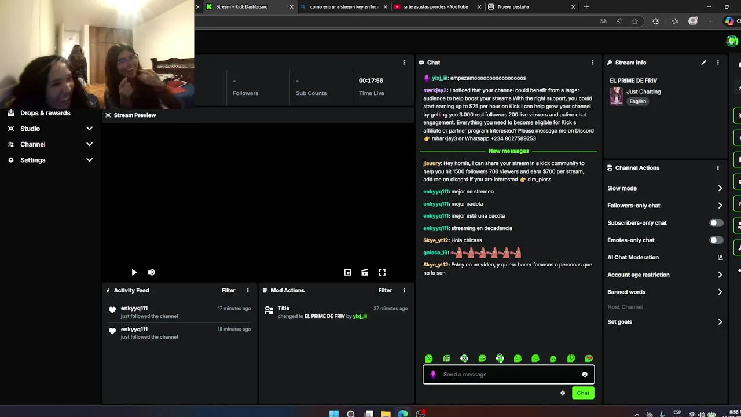Viewport: 741px width, 417px height.
Task: Open Slow mode options arrow
Action: point(720,188)
